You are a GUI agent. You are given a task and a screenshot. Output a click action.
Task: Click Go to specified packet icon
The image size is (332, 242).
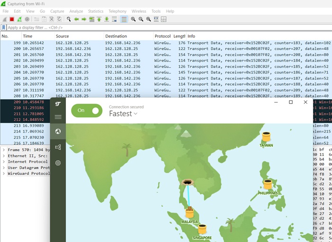click(x=92, y=19)
